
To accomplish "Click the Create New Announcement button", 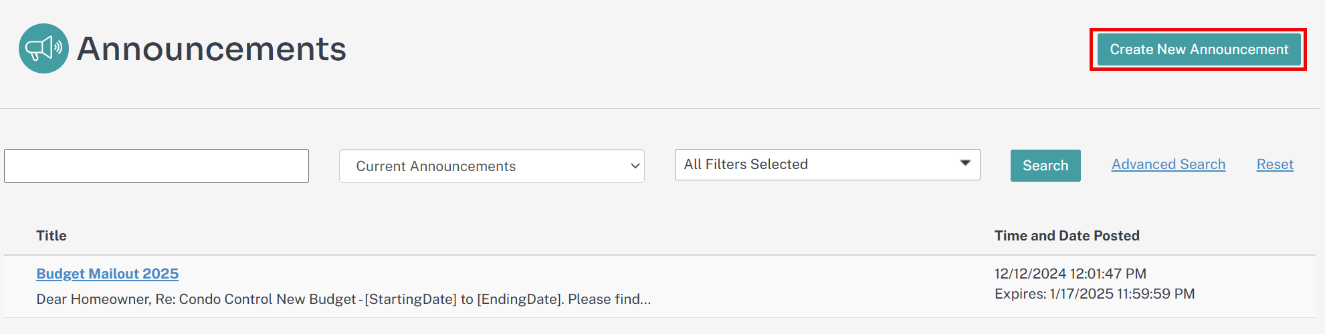I will (x=1199, y=49).
